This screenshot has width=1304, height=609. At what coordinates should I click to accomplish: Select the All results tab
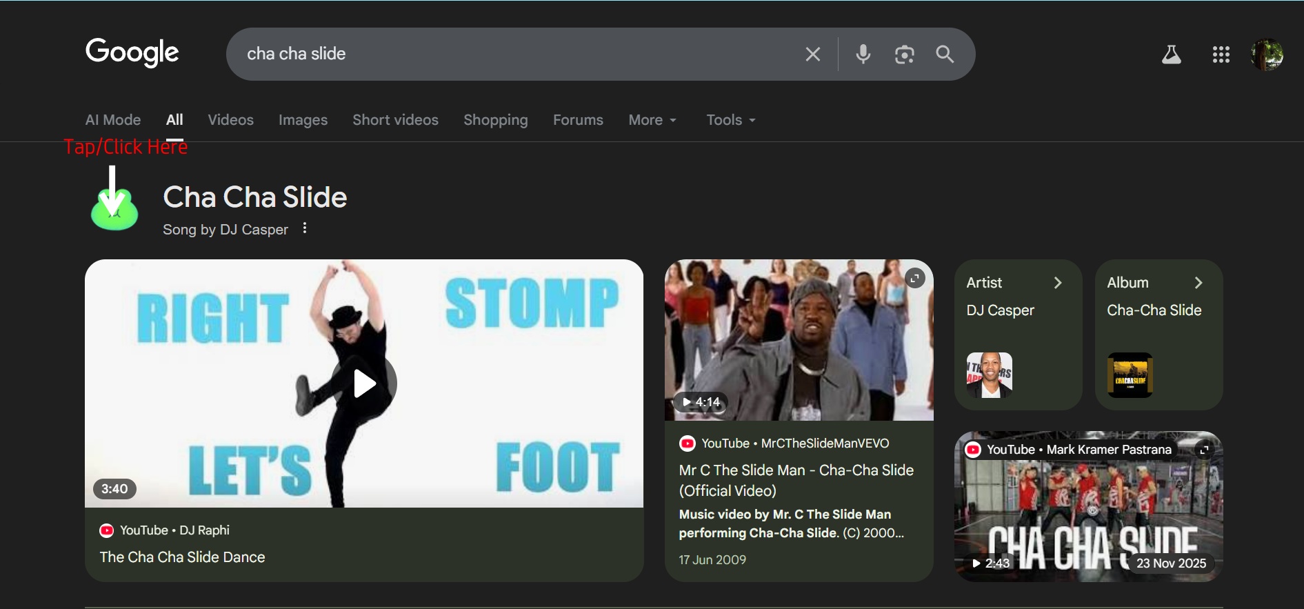(x=174, y=120)
